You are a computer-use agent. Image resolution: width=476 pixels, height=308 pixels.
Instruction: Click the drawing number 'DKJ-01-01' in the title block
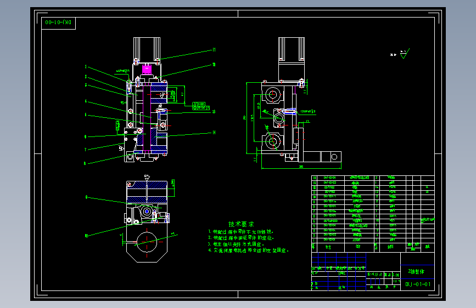point(418,284)
